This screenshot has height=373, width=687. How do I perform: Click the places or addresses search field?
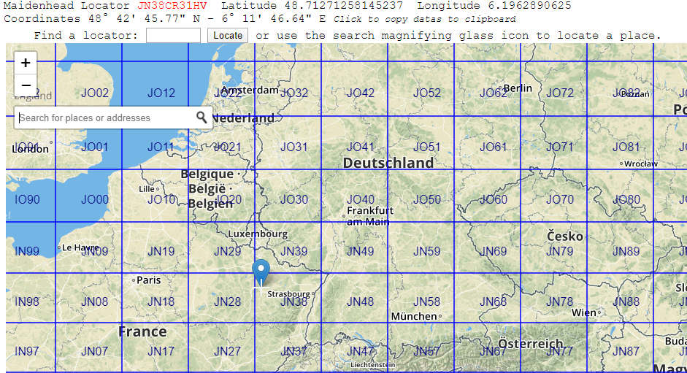pos(106,118)
